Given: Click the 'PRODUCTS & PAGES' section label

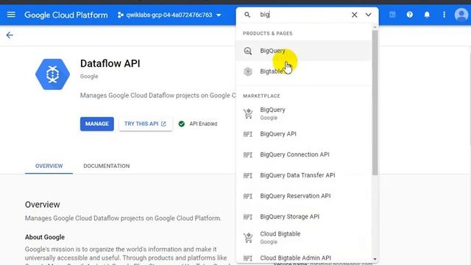Looking at the screenshot, I should [x=268, y=33].
